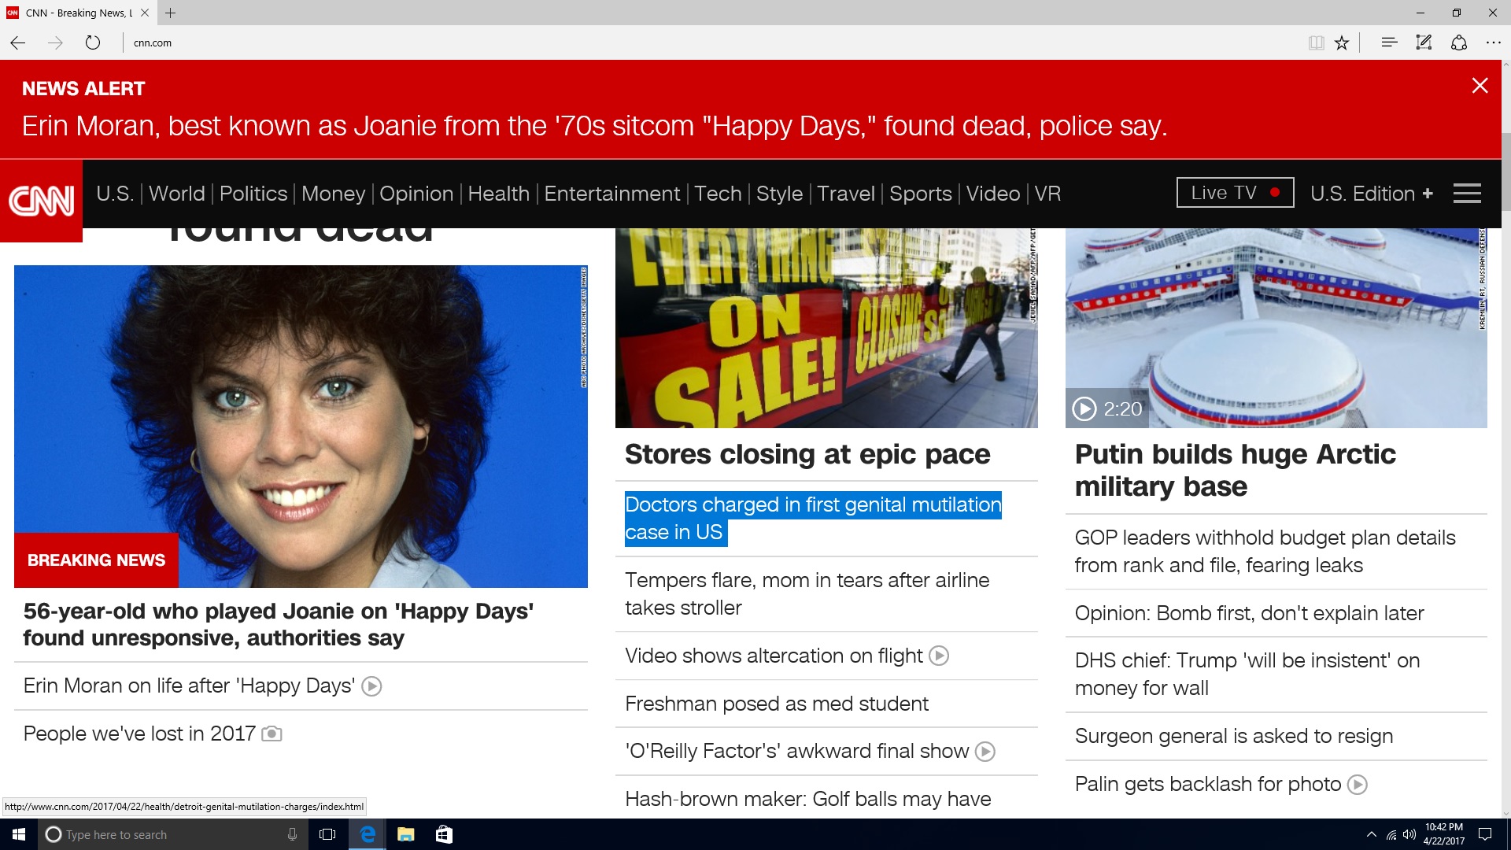Click play icon next to O'Reilly final show

985,752
